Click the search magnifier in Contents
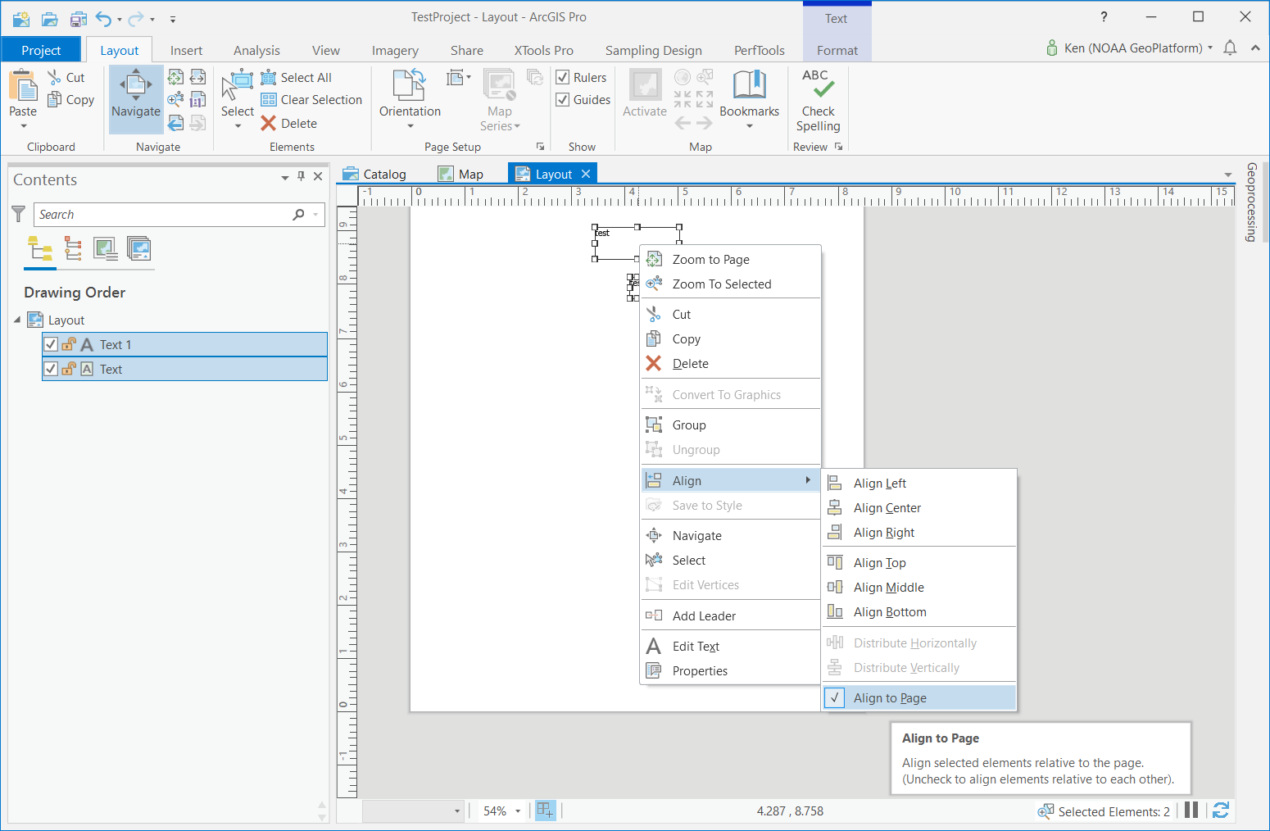This screenshot has height=831, width=1270. click(298, 215)
